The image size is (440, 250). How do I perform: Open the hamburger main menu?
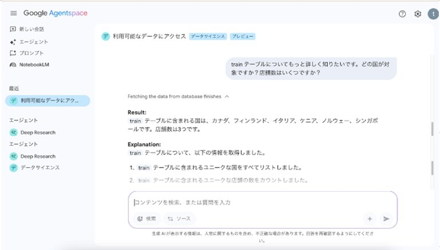click(14, 13)
